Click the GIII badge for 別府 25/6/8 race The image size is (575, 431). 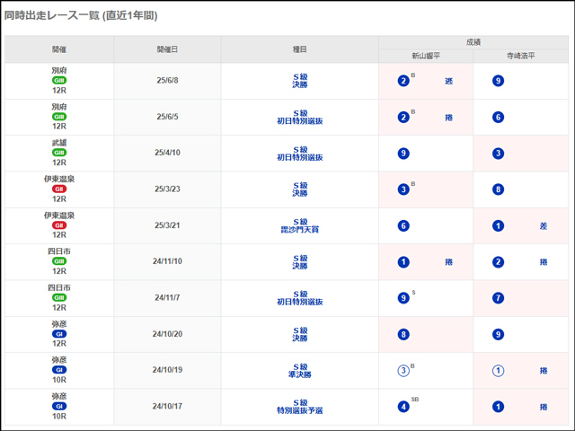point(59,81)
